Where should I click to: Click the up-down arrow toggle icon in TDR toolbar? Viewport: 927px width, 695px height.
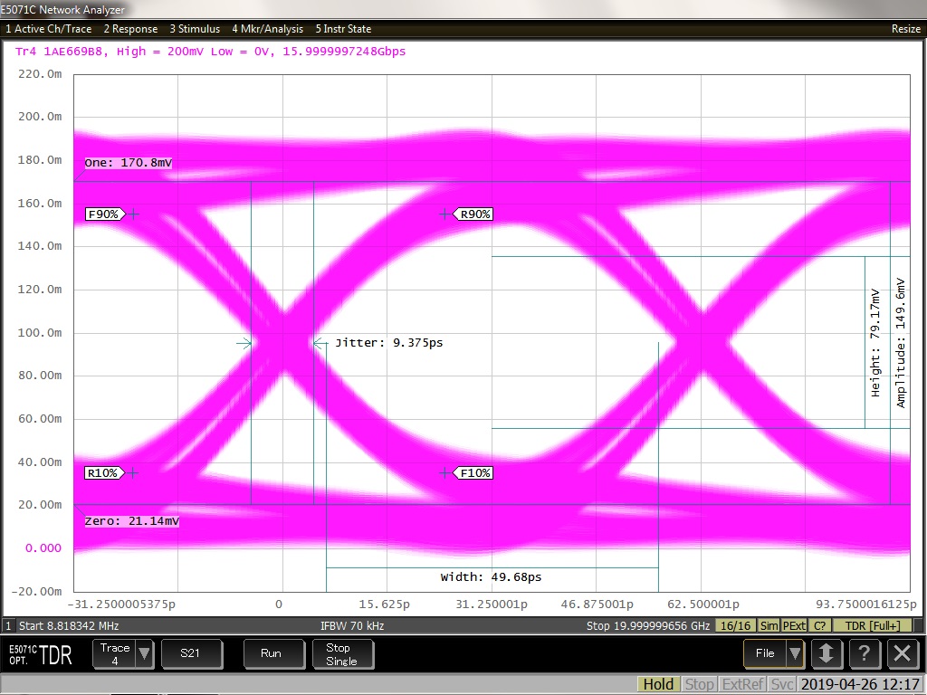coord(825,653)
